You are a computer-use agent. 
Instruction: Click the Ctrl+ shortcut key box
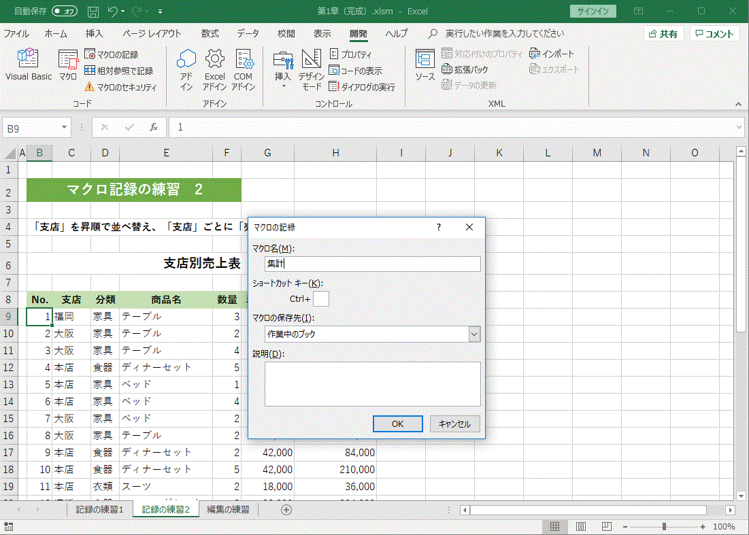pos(321,298)
